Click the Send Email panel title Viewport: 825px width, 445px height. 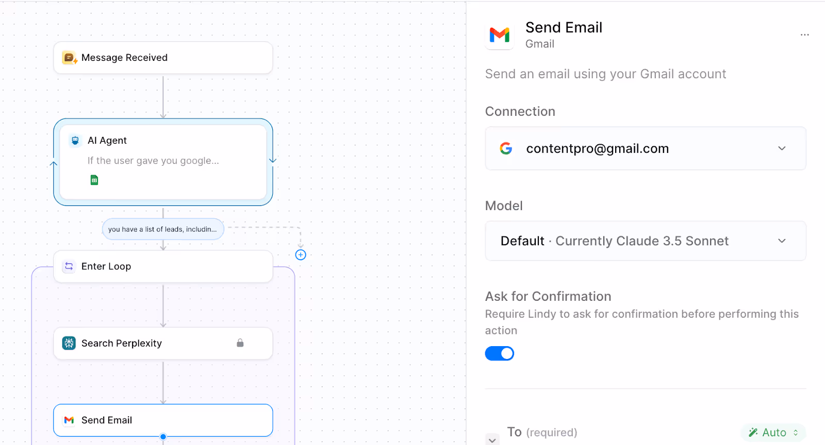point(564,27)
